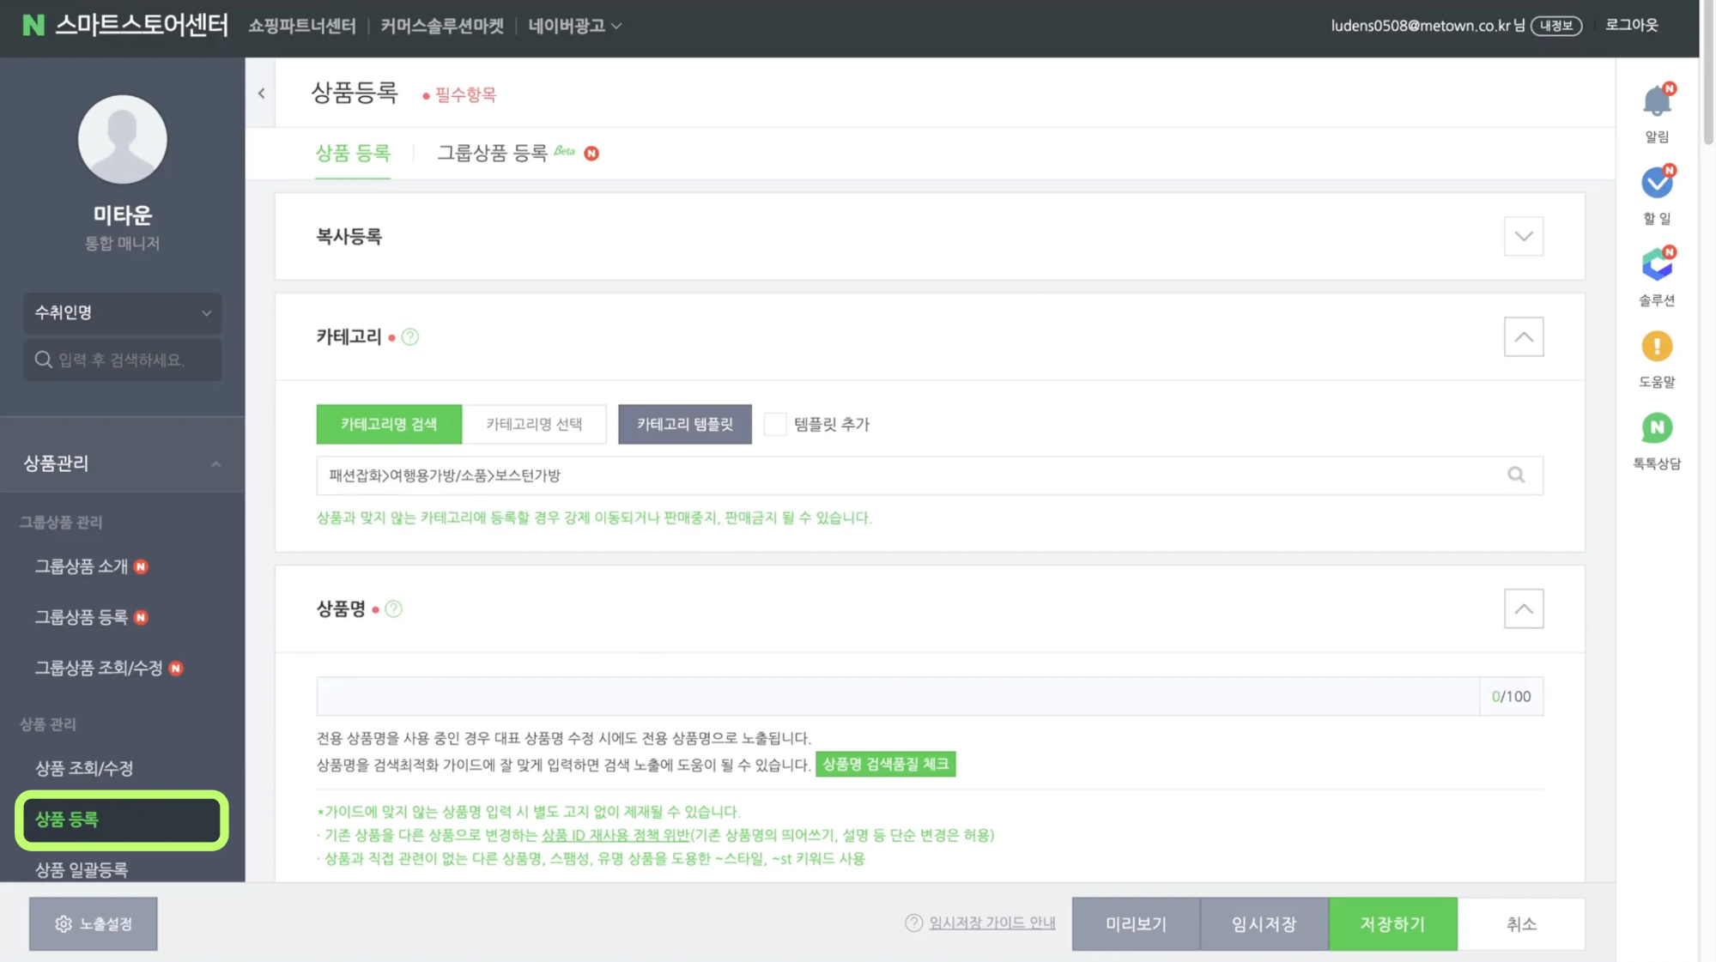This screenshot has height=962, width=1716.
Task: Open the 수취인명 dropdown
Action: [x=122, y=313]
